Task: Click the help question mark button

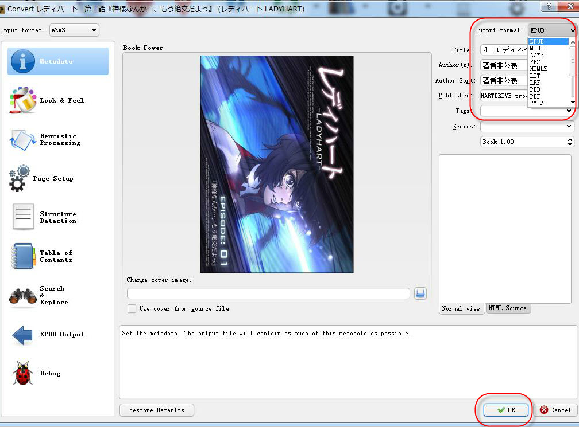Action: coord(549,6)
